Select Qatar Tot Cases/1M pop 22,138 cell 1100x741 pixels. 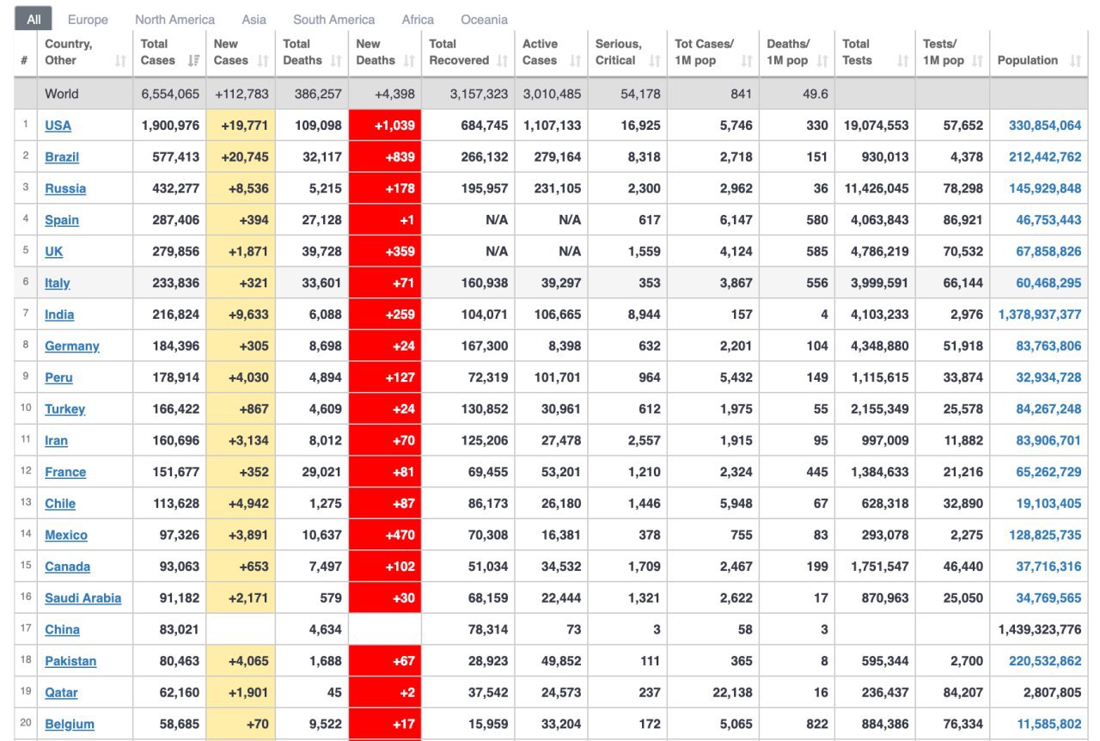point(713,693)
